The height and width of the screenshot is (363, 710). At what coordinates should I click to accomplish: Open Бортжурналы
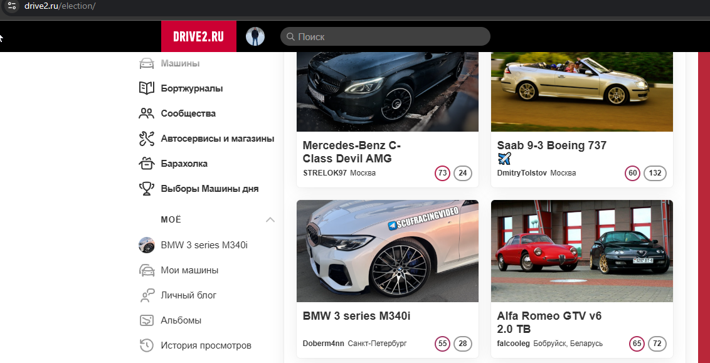pyautogui.click(x=191, y=88)
